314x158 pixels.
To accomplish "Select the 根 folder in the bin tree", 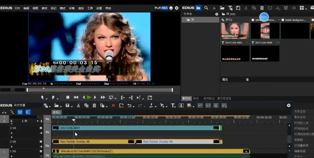I will point(200,20).
